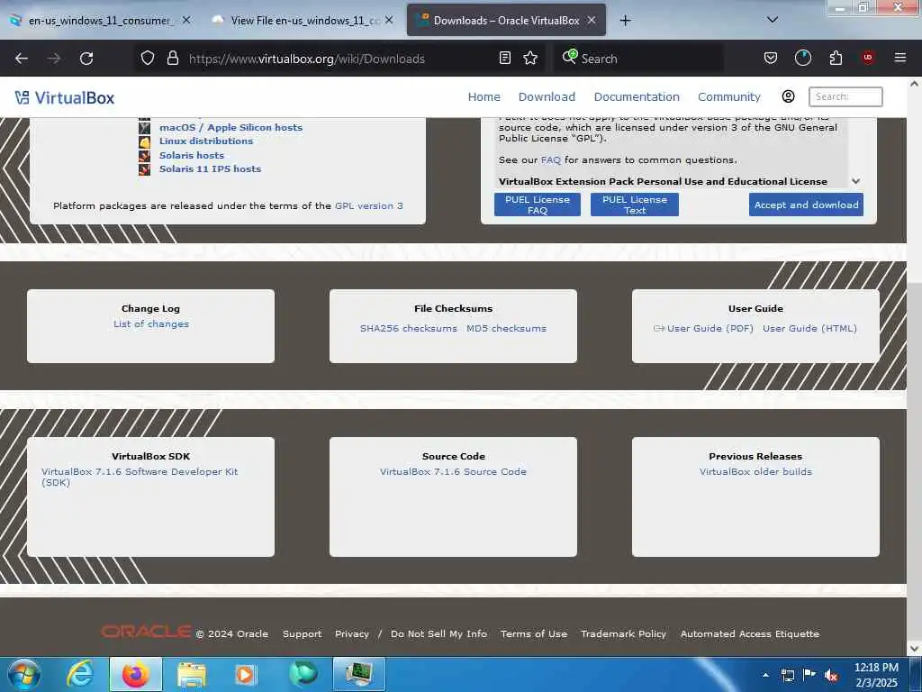Screen dimensions: 922x692
Task: Open the GPL version 3 link
Action: (368, 206)
